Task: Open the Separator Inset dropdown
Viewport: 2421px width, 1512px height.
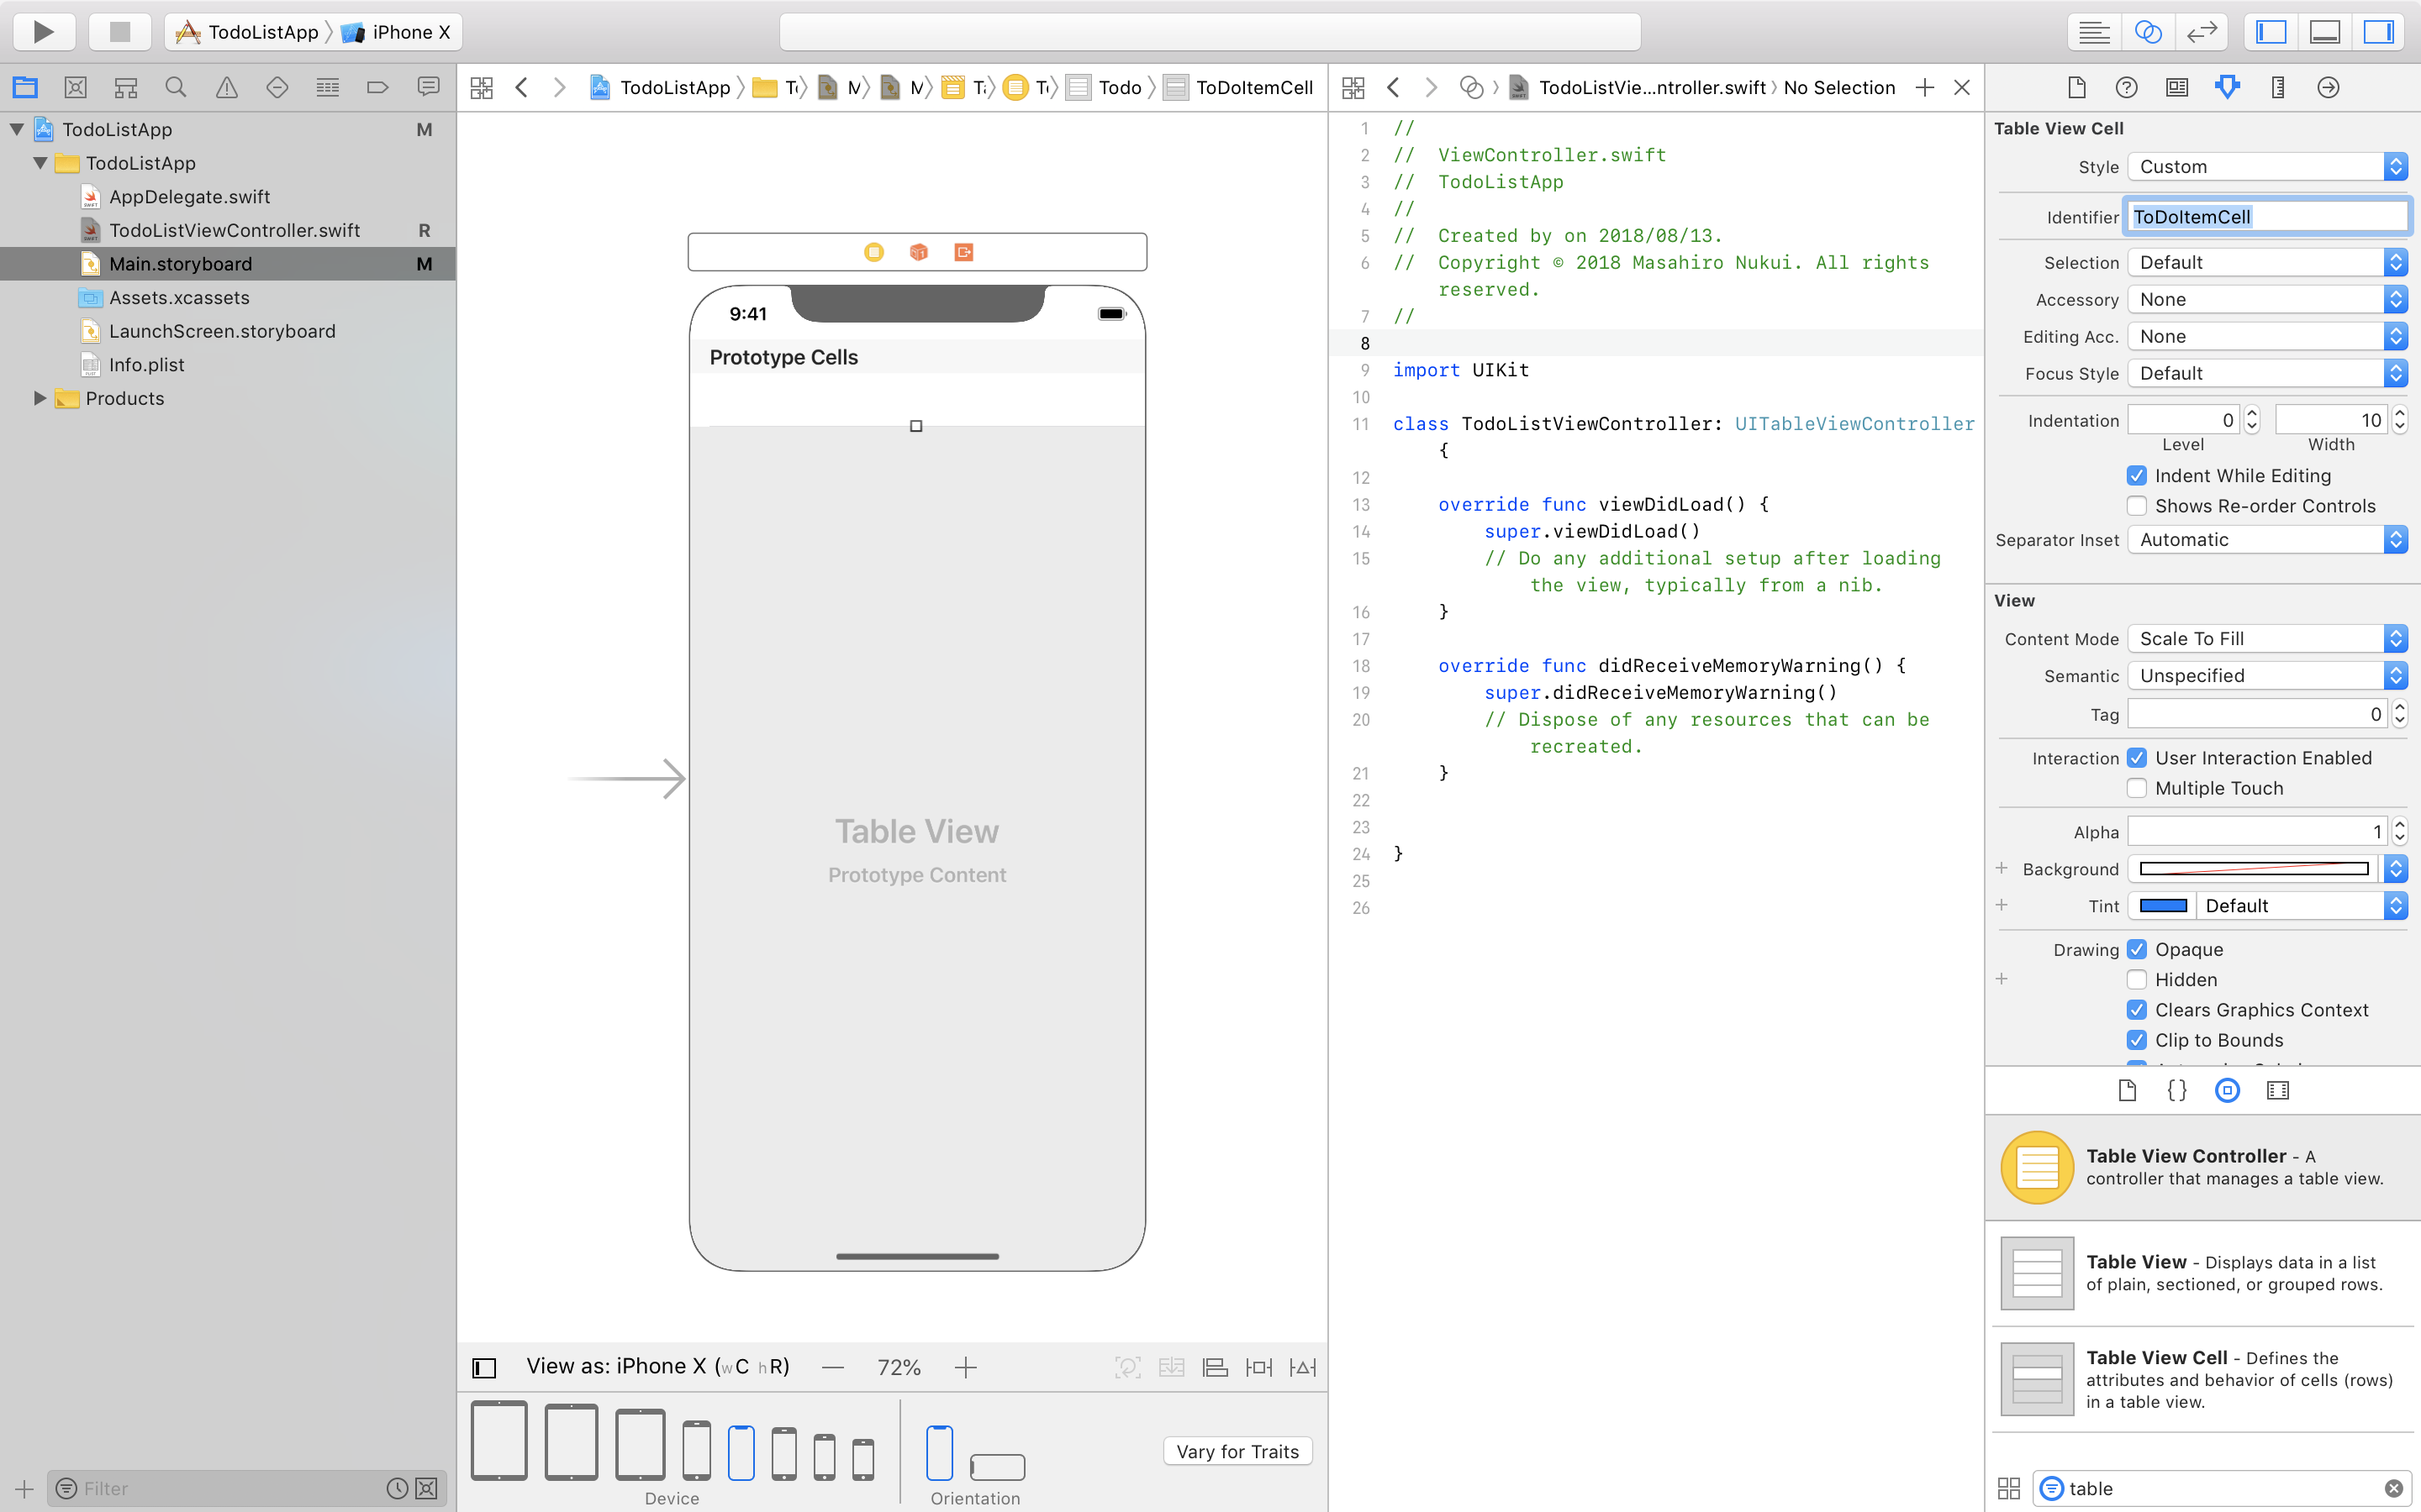Action: pos(2266,539)
